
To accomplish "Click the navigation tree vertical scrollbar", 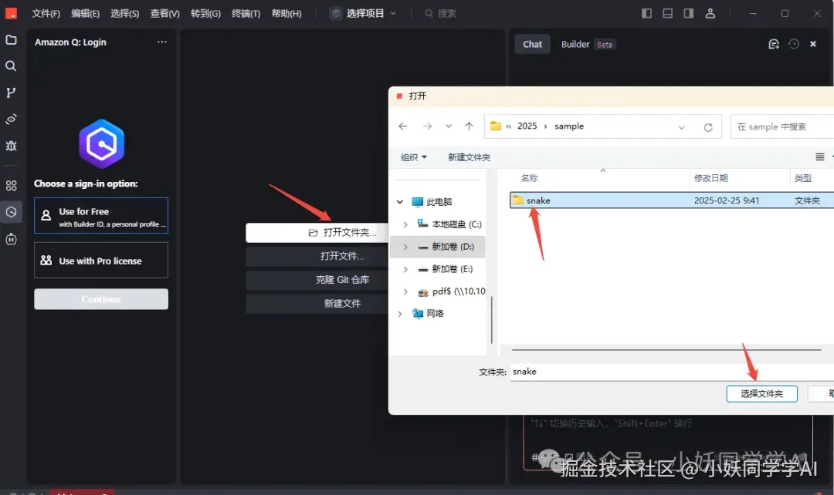I will [x=491, y=320].
